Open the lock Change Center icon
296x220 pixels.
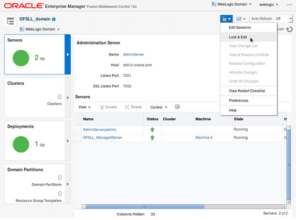click(x=226, y=19)
